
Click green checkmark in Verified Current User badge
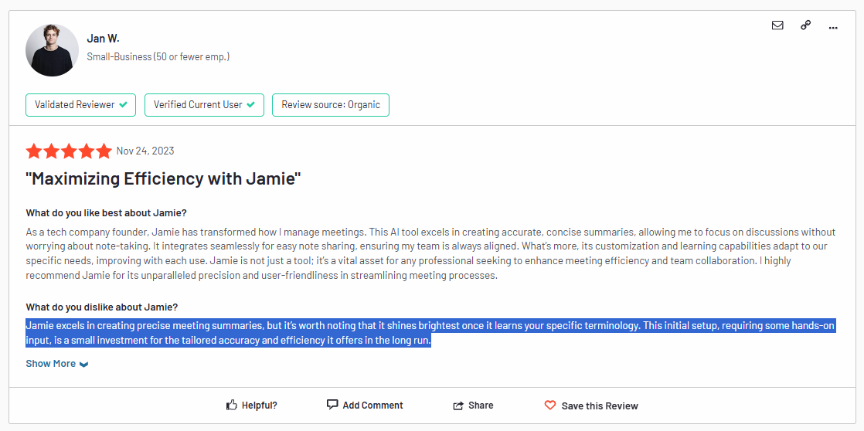[250, 104]
